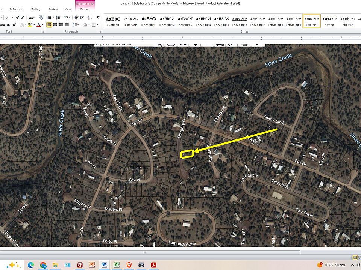Apply the Strong style
Image resolution: width=361 pixels, height=270 pixels.
pos(329,21)
